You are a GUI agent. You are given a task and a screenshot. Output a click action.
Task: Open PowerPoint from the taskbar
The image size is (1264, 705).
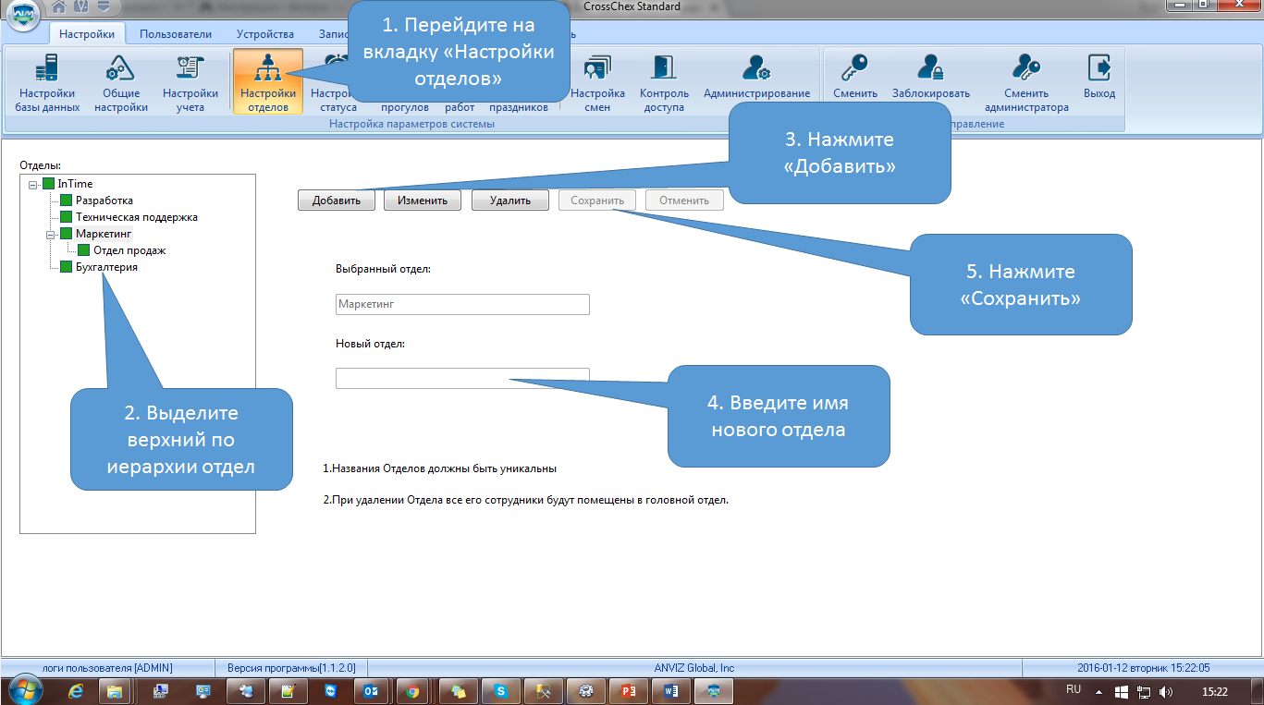tap(630, 690)
